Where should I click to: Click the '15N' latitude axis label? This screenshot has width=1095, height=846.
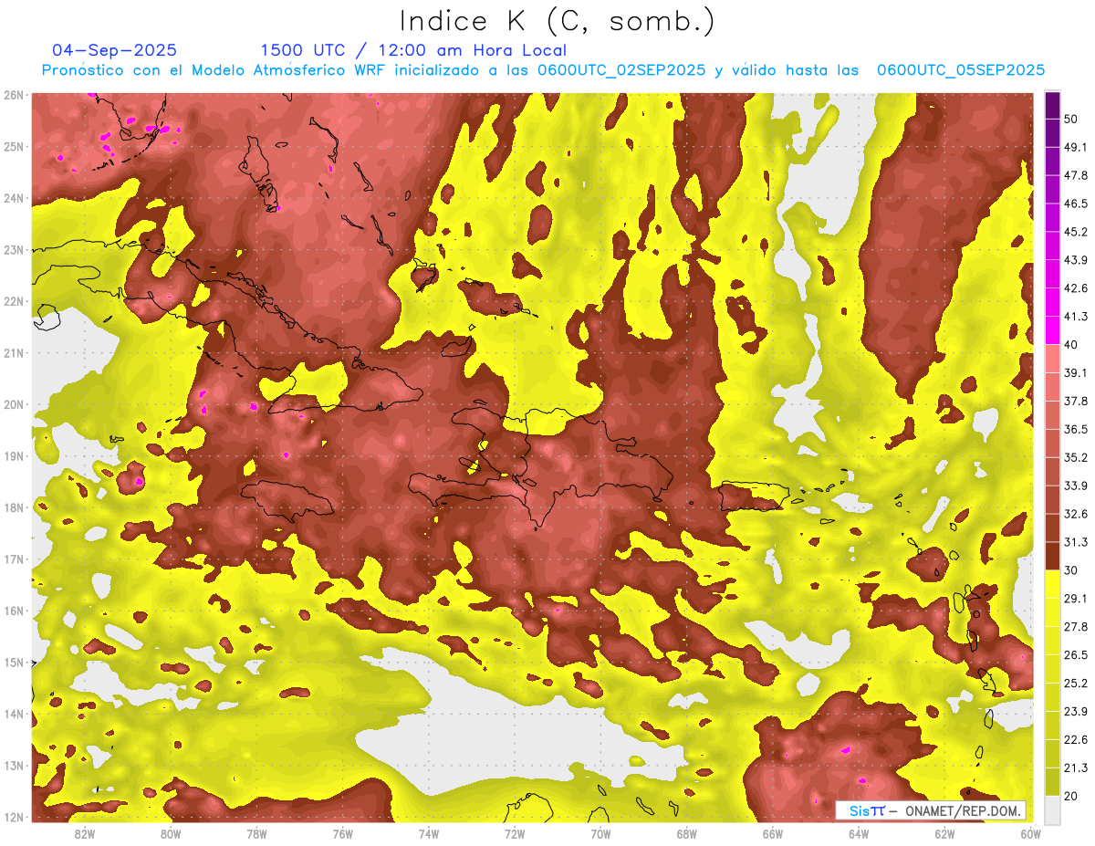tap(14, 663)
